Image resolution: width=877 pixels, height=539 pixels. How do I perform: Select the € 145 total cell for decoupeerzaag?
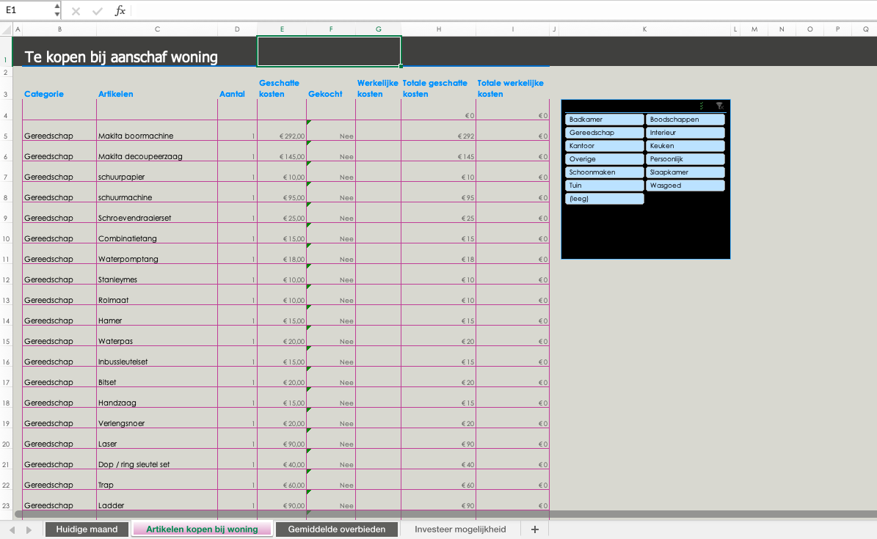click(439, 151)
